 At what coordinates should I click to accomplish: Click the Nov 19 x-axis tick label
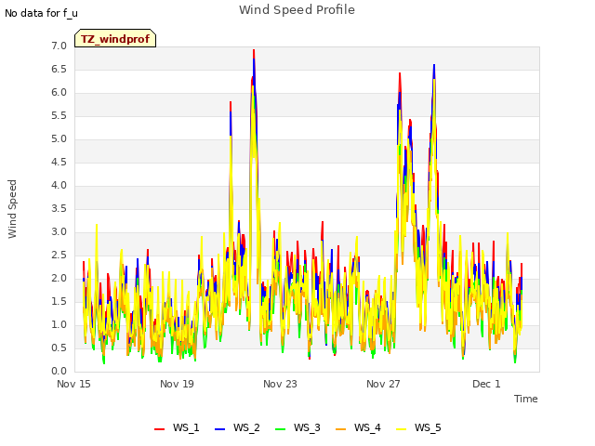pos(177,384)
